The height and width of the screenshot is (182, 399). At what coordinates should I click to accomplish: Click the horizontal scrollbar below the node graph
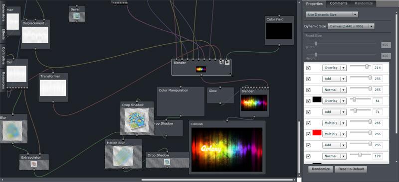pyautogui.click(x=217, y=180)
